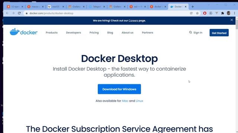This screenshot has width=238, height=133.
Task: Open a new browser tab
Action: pos(193,7)
